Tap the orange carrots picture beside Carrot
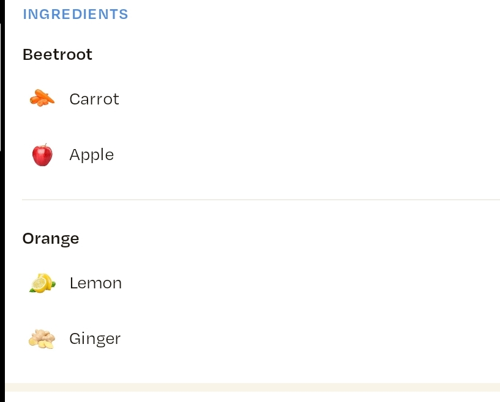500x402 pixels. point(42,98)
